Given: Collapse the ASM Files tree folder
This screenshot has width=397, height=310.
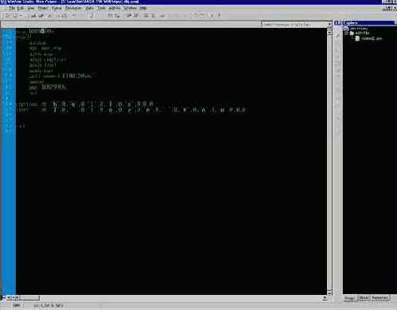Looking at the screenshot, I should (x=346, y=33).
